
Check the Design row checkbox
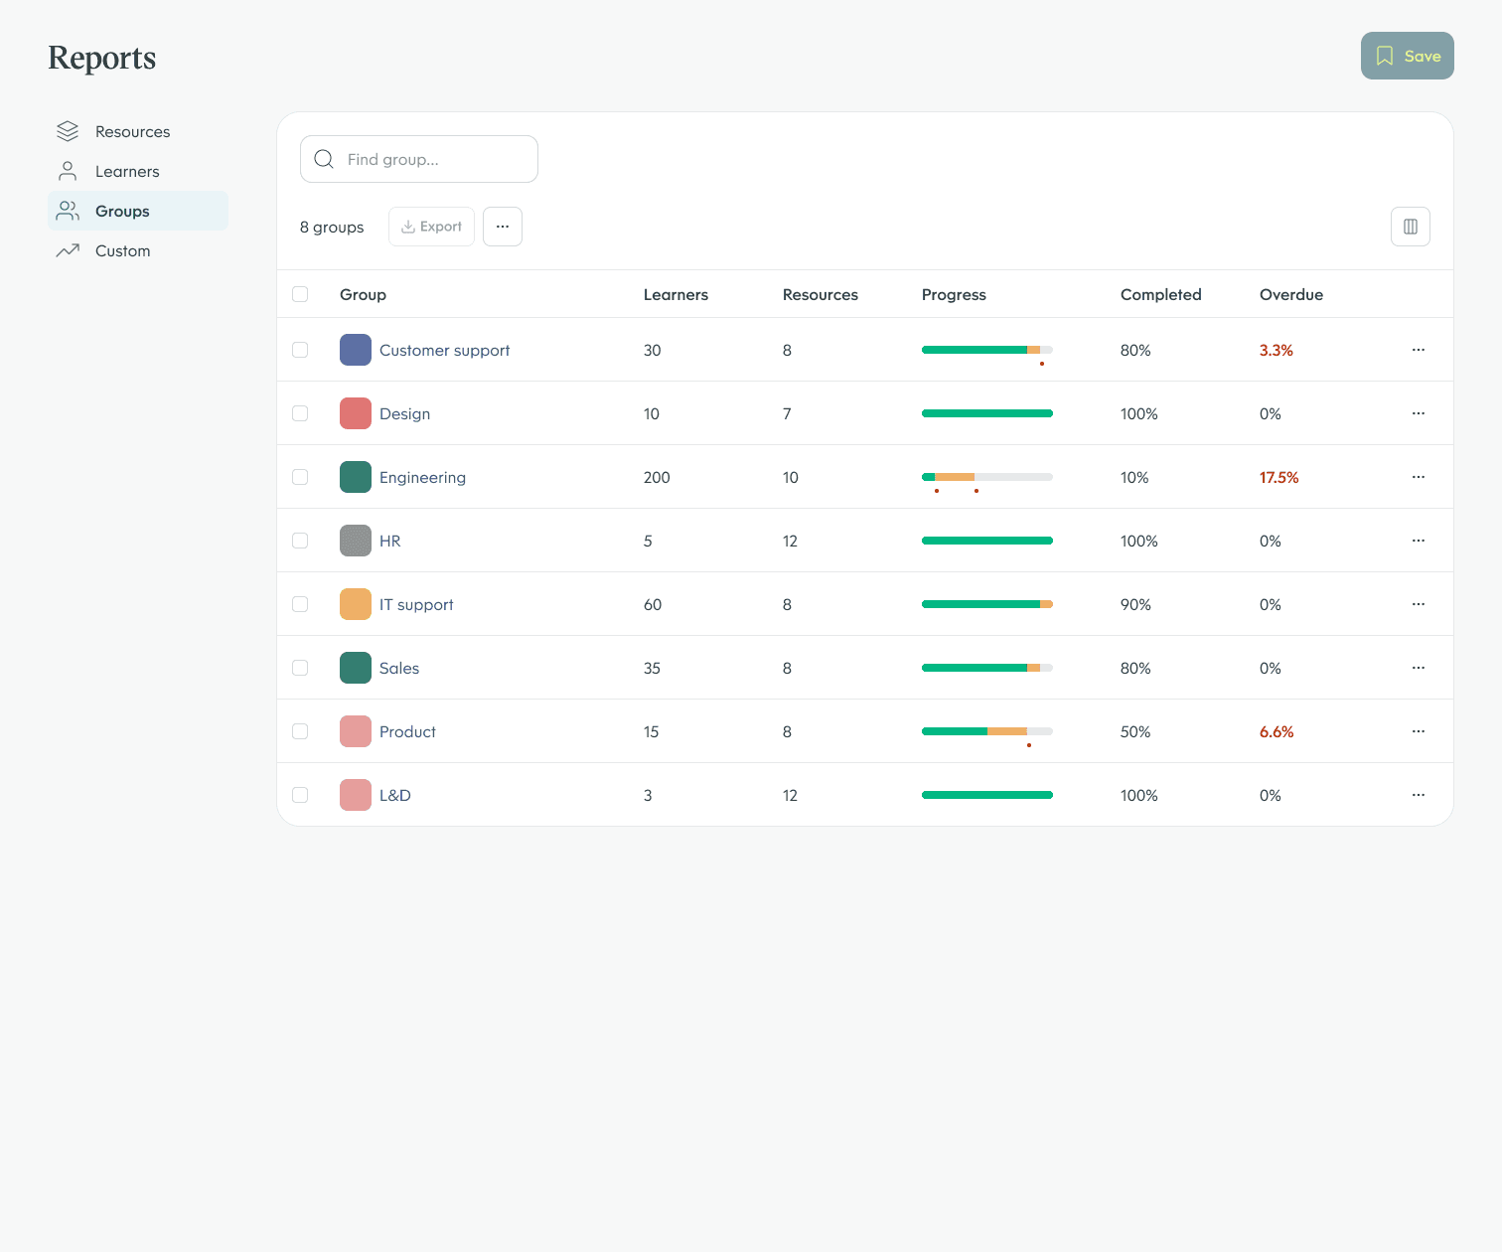point(300,413)
